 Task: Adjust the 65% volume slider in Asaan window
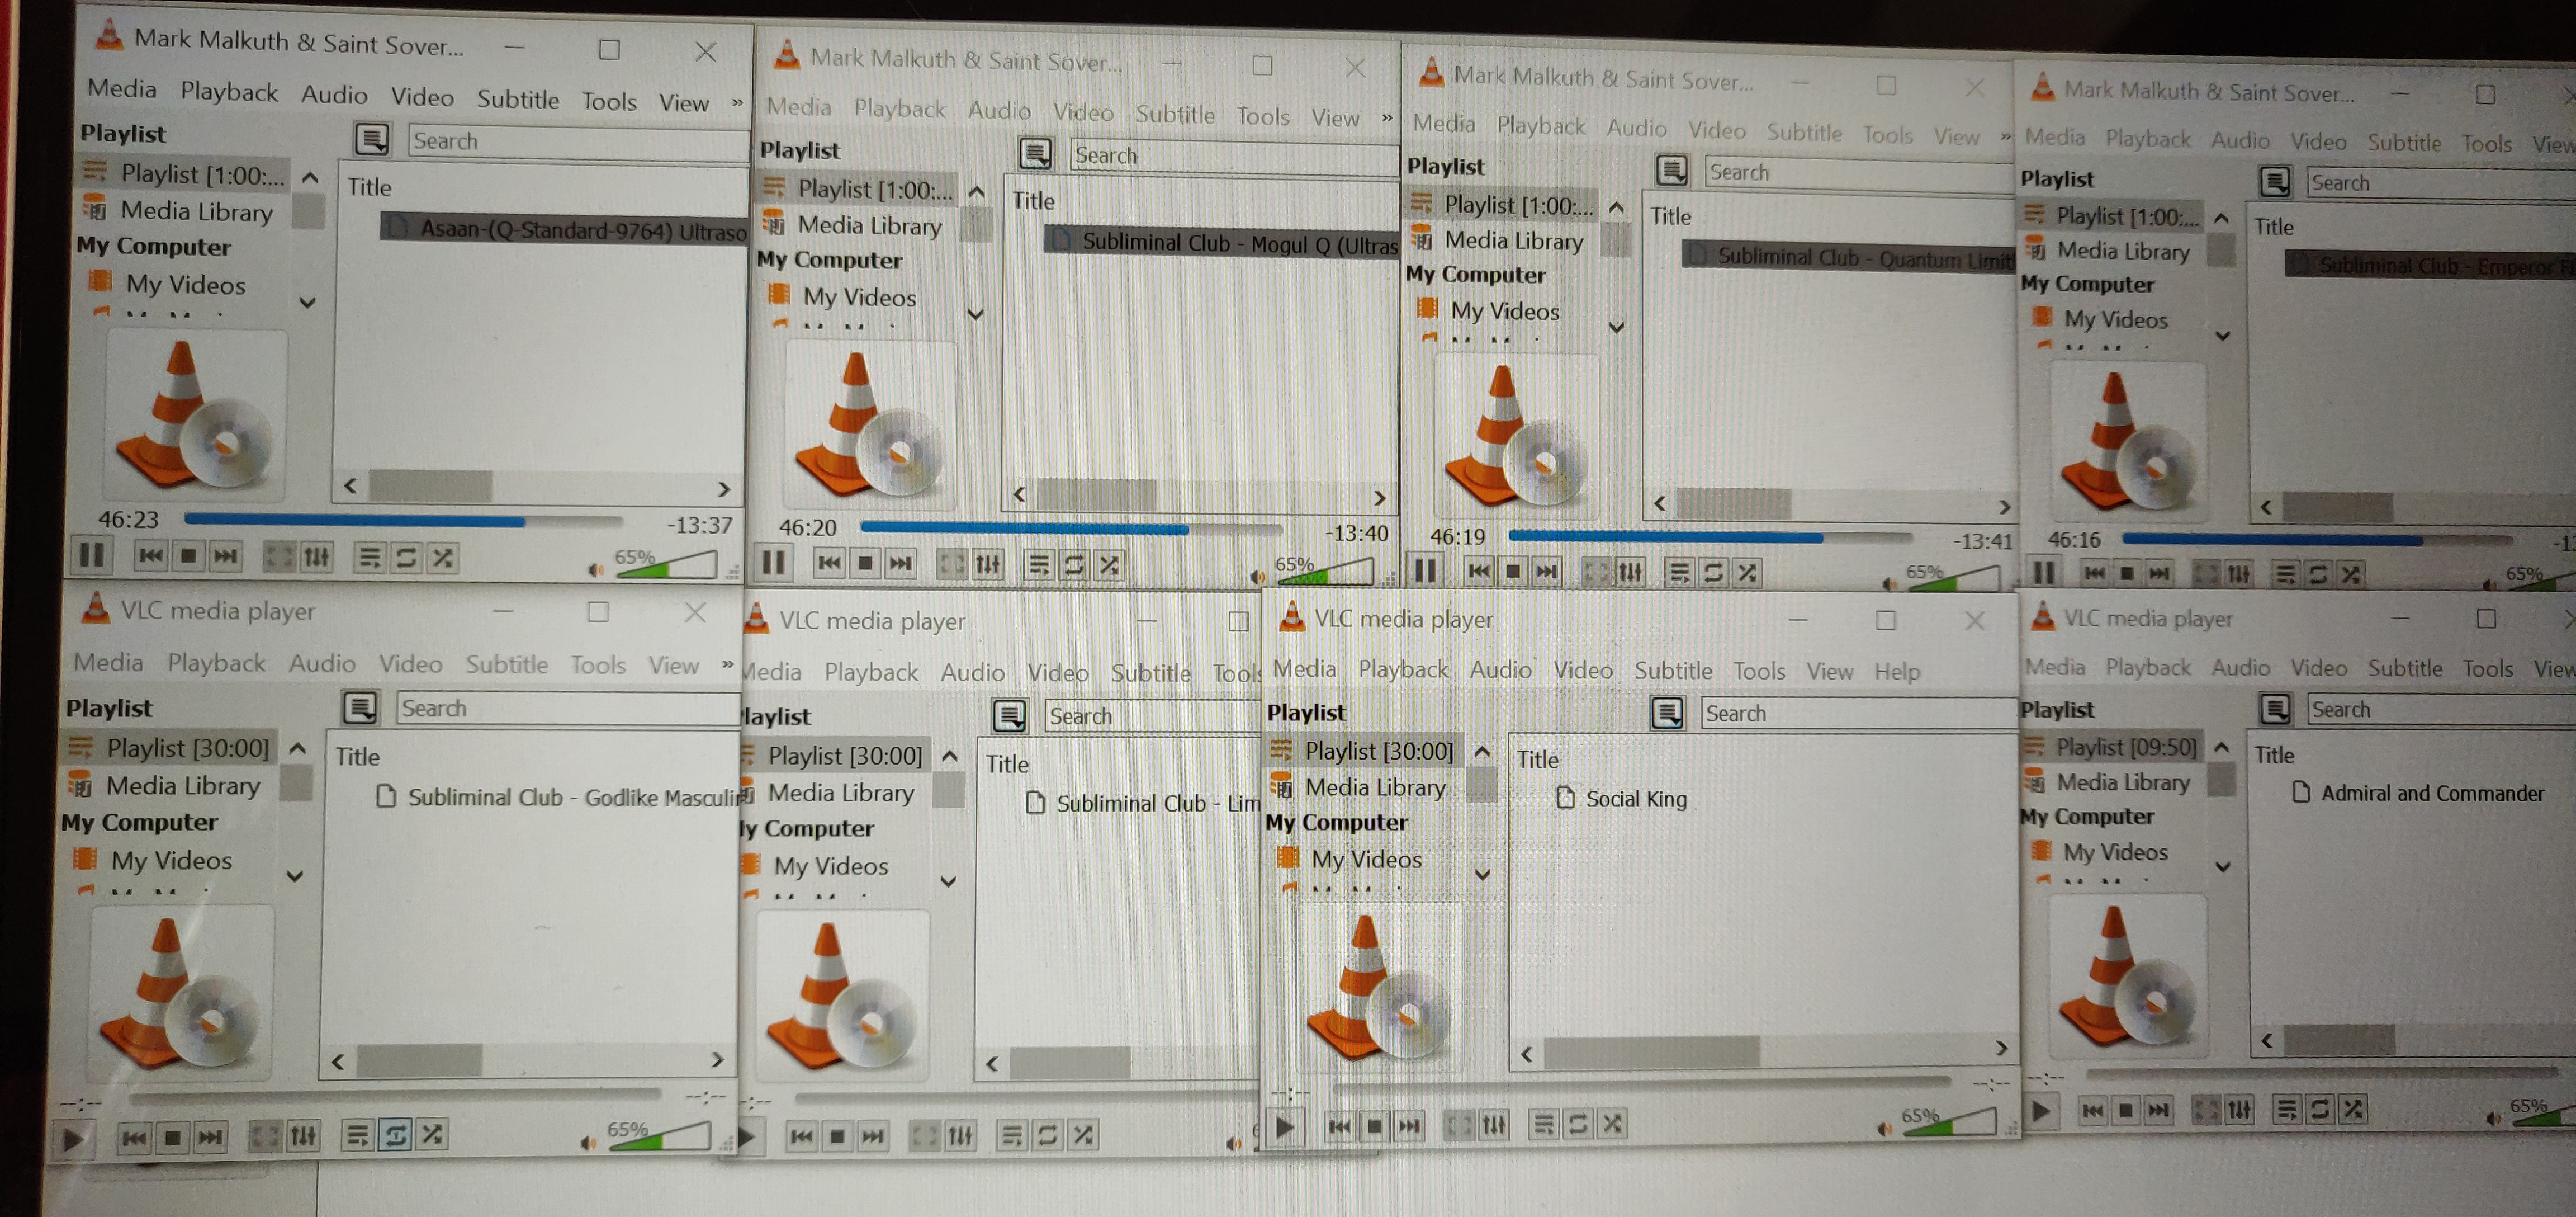[x=667, y=565]
